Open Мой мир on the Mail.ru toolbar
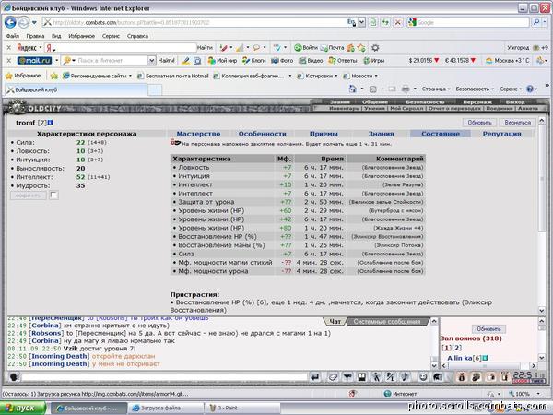Viewport: 553px width, 415px height. coord(222,61)
